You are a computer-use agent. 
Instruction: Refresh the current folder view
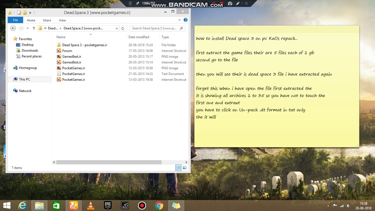pos(123,28)
